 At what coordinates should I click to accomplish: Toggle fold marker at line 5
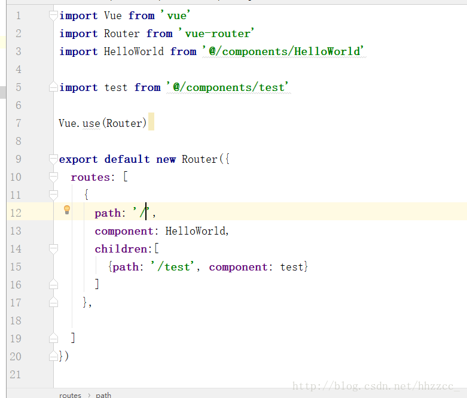click(53, 86)
